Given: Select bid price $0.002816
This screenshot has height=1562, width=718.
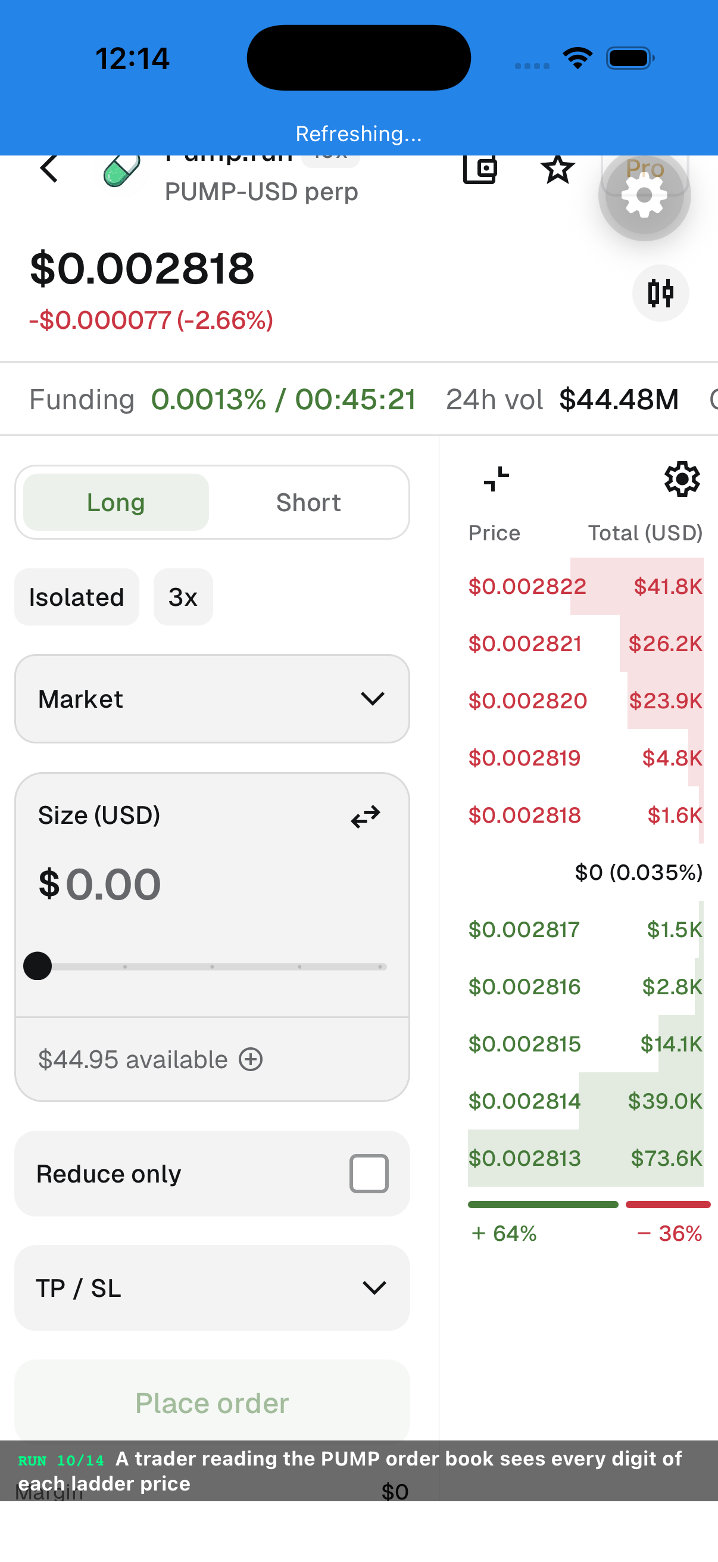Looking at the screenshot, I should [x=524, y=986].
